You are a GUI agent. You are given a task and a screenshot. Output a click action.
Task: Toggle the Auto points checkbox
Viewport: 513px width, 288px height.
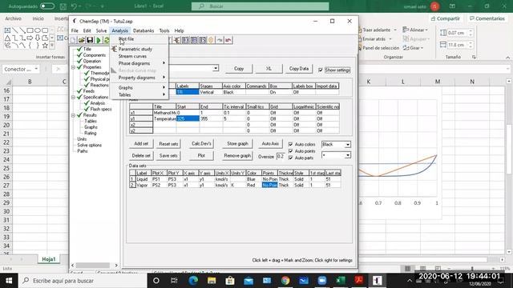(290, 151)
